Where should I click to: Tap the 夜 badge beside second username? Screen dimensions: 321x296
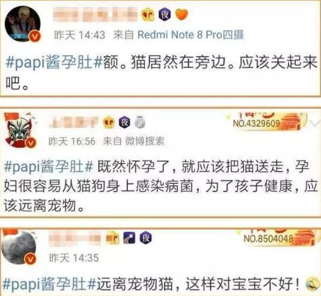[x=125, y=122]
